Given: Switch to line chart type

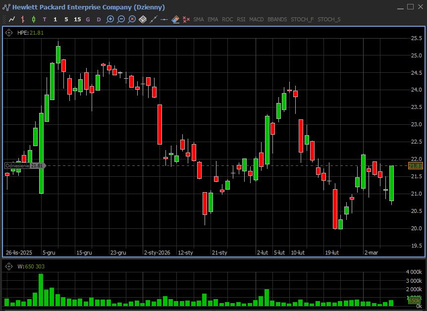Looking at the screenshot, I should click(12, 19).
